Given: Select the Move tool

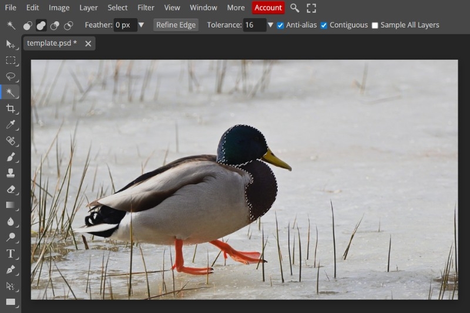Looking at the screenshot, I should coord(11,44).
